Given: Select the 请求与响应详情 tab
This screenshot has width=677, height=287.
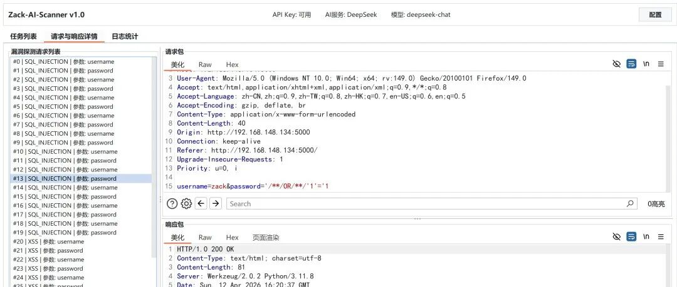Looking at the screenshot, I should coord(74,37).
